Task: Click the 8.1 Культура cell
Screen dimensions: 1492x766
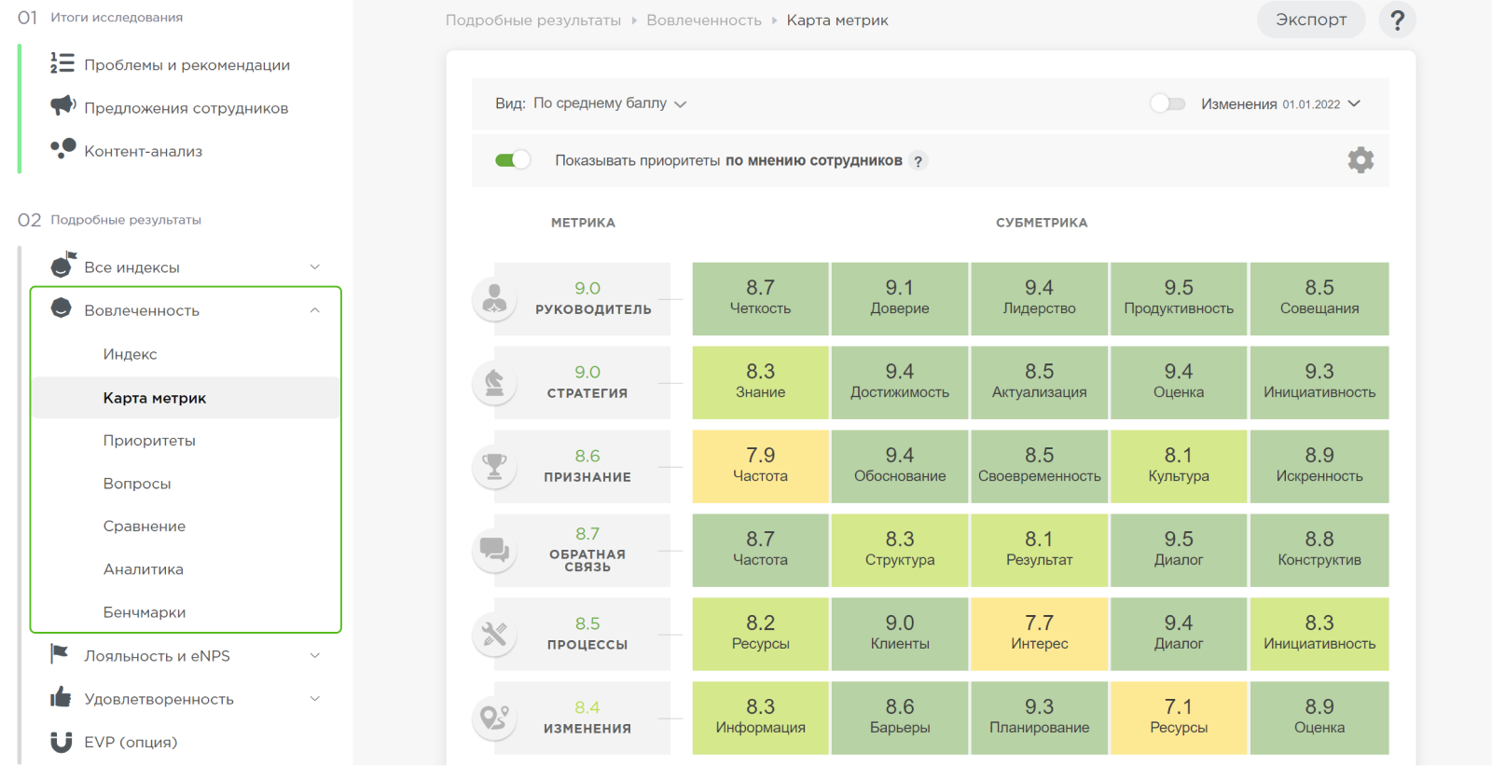Action: point(1179,467)
